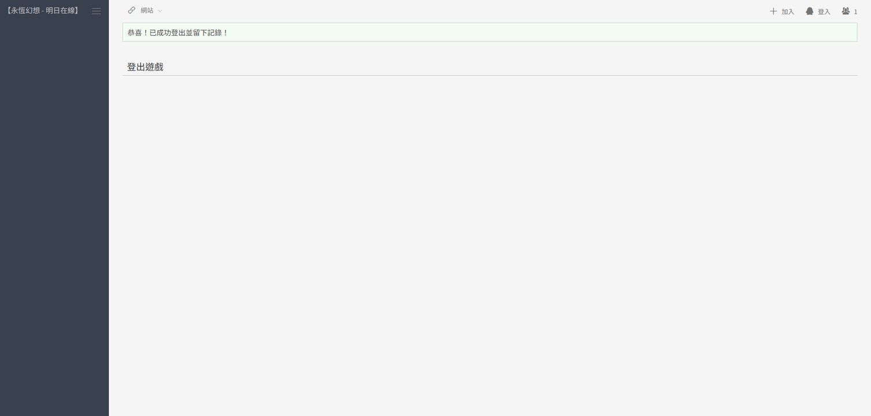Viewport: 871px width, 416px height.
Task: Expand the 網站 dropdown chevron
Action: pos(160,11)
